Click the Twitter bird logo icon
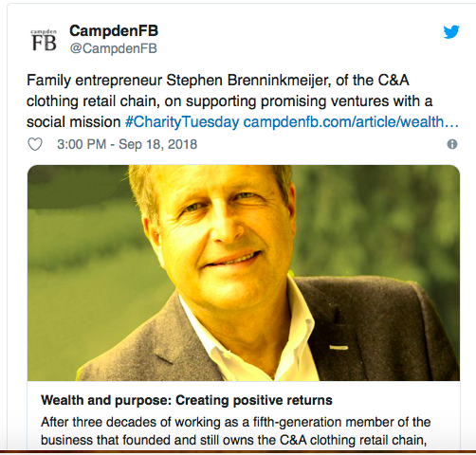This screenshot has width=476, height=455. [451, 31]
